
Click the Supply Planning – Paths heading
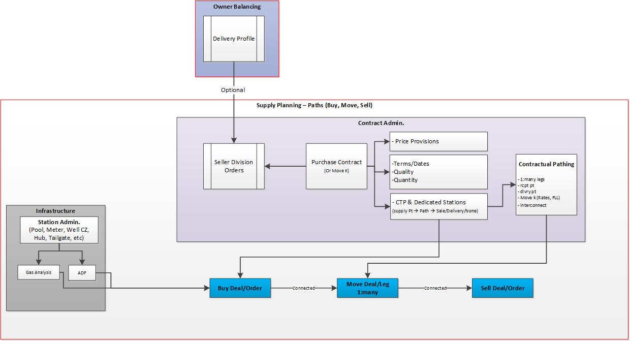pos(314,105)
